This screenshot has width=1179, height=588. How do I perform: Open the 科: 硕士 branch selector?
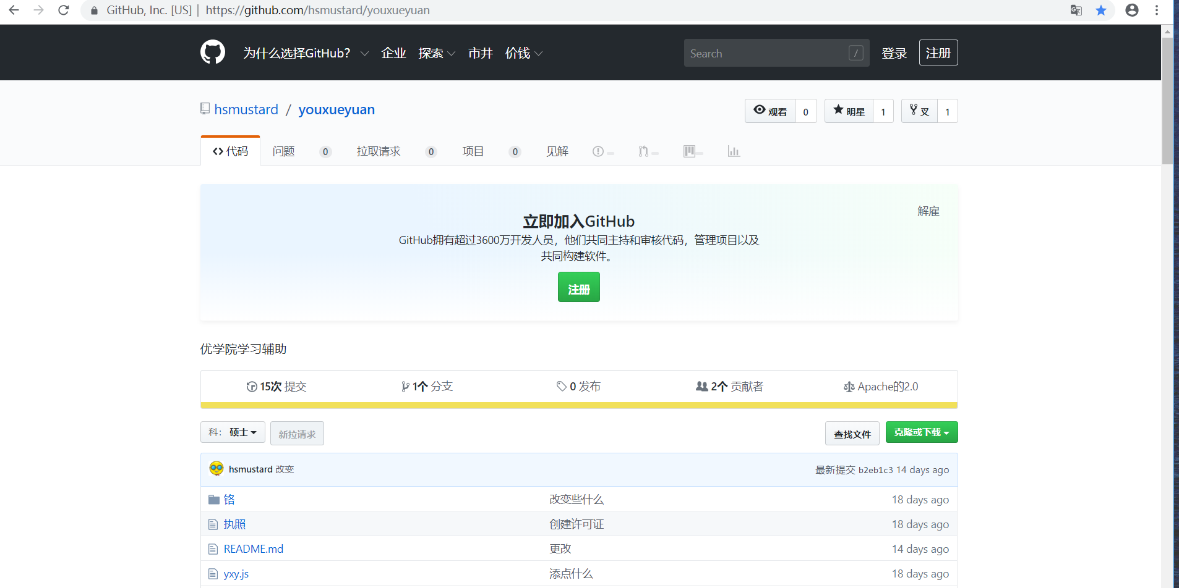point(233,432)
